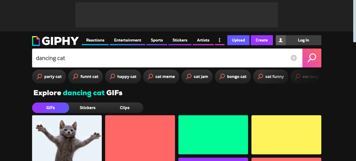The width and height of the screenshot is (356, 161).
Task: Click the magnifier icon in the bongo cat chip
Action: (x=222, y=77)
